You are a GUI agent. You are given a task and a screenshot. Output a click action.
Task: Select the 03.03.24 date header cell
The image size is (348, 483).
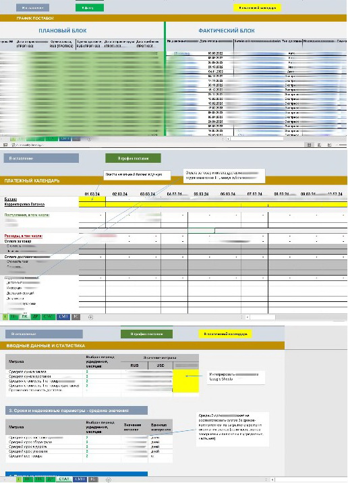coord(147,194)
